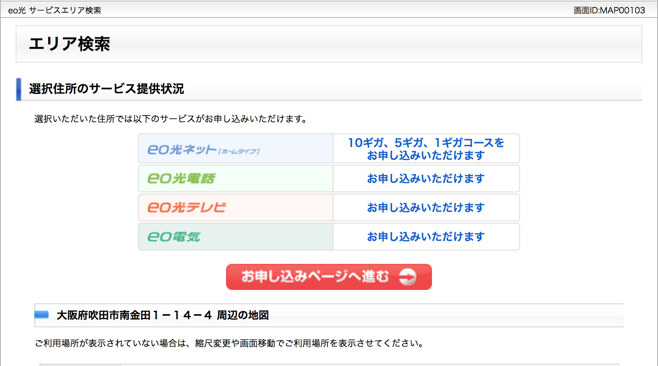
Task: Click the エリア検索 page heading
Action: (x=69, y=44)
